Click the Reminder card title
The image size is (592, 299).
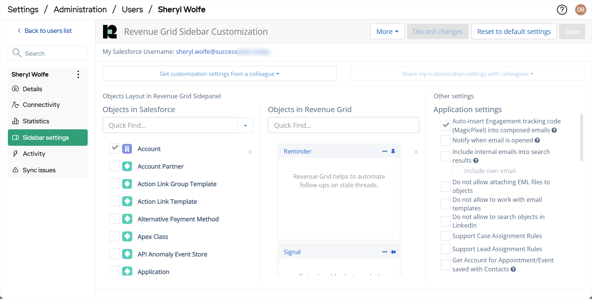(297, 151)
